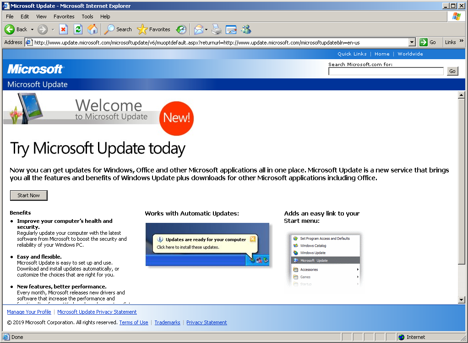Click the Links toolbar label
Image resolution: width=468 pixels, height=343 pixels.
tap(450, 42)
